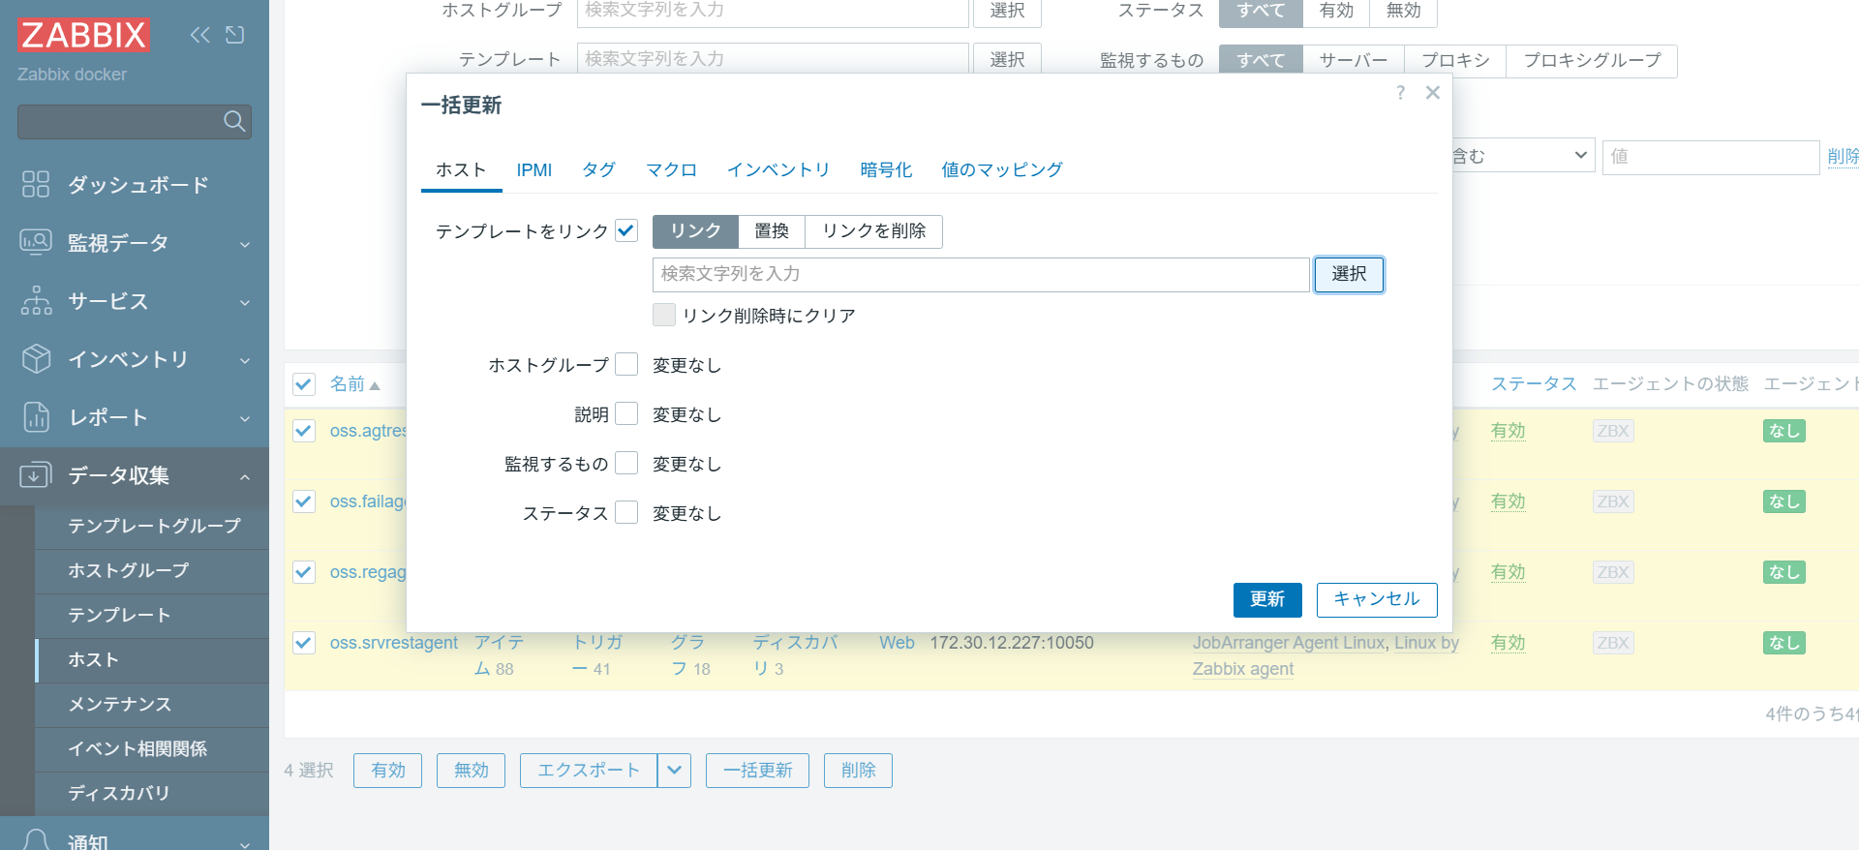Viewport: 1859px width, 850px height.
Task: Click the Zabbix logo
Action: (84, 35)
